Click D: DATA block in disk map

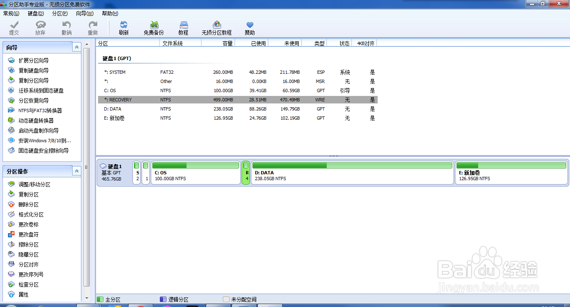[353, 173]
